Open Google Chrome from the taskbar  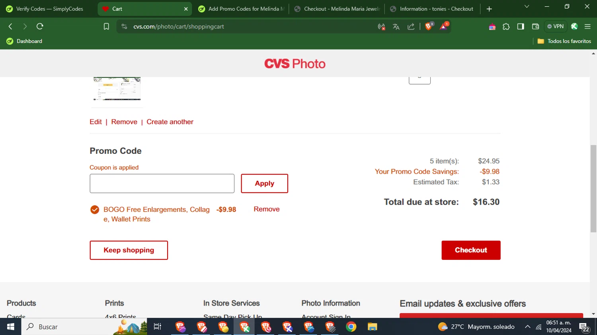click(351, 327)
